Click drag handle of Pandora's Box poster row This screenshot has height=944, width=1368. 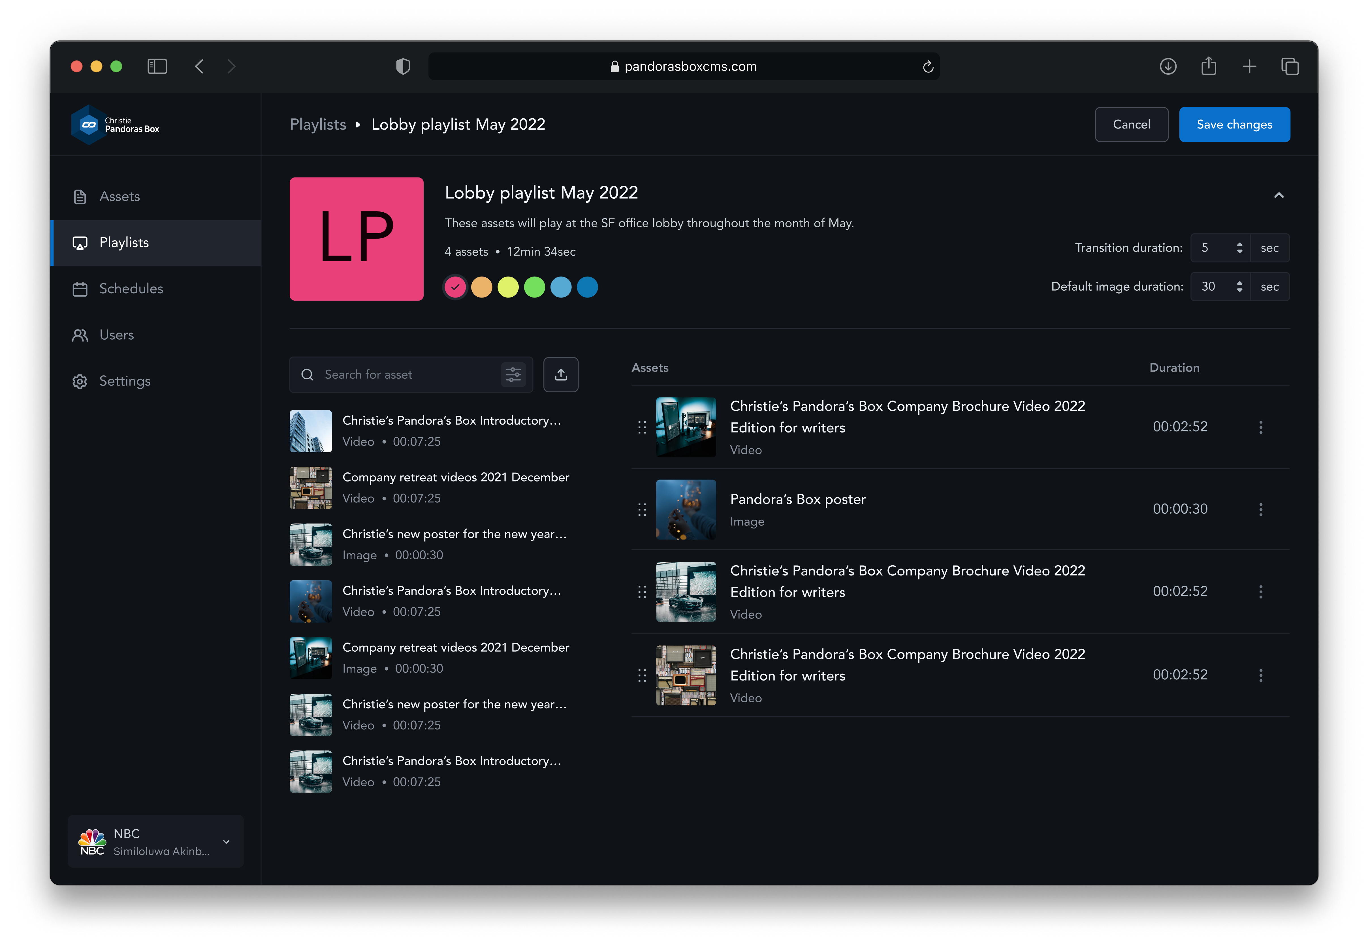pyautogui.click(x=641, y=509)
